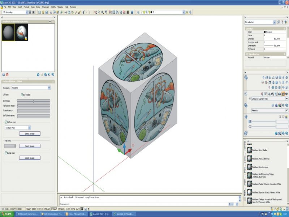This screenshot has width=289, height=217.
Task: Click the 3D Move gizmo tool icon
Action: tap(263, 82)
